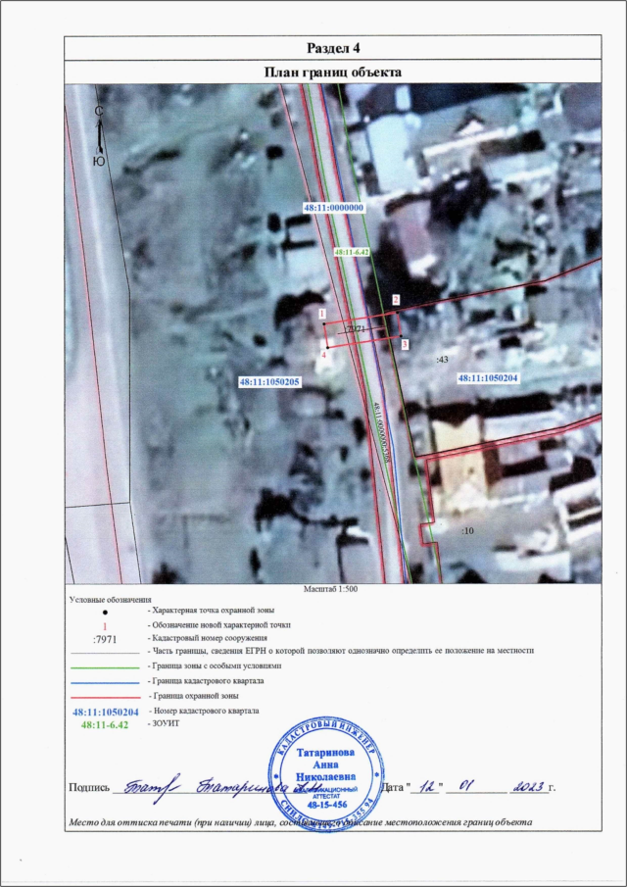627x887 pixels.
Task: Select characteristic point 3 marker
Action: (x=405, y=345)
